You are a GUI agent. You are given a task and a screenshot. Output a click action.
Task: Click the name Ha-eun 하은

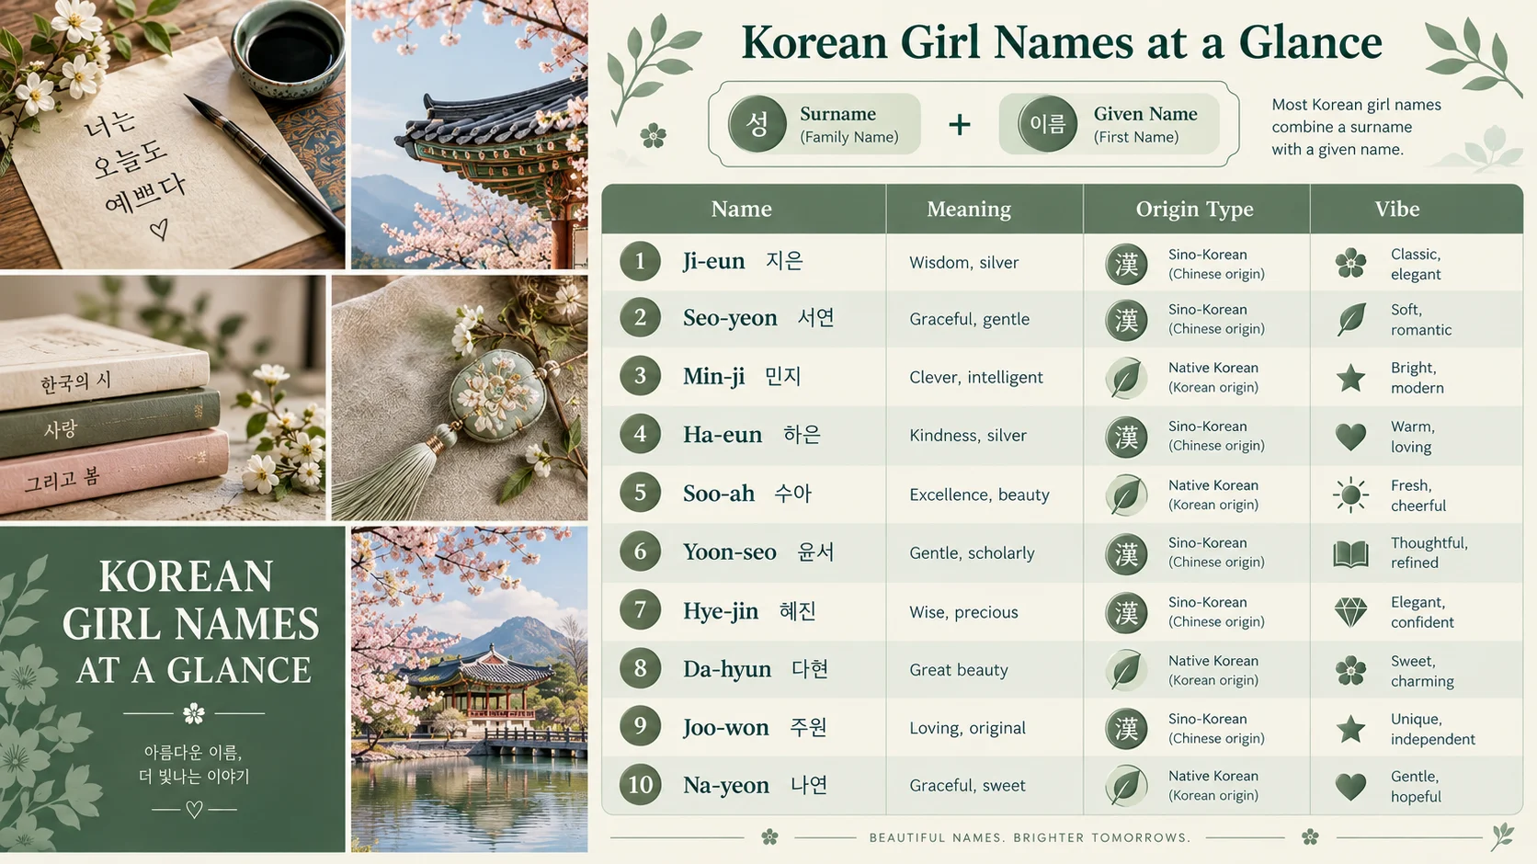[x=751, y=434]
